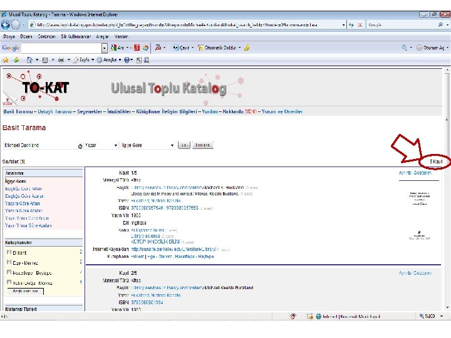Click the Google toolbar wrench settings icon
The width and height of the screenshot is (451, 338).
[x=405, y=48]
